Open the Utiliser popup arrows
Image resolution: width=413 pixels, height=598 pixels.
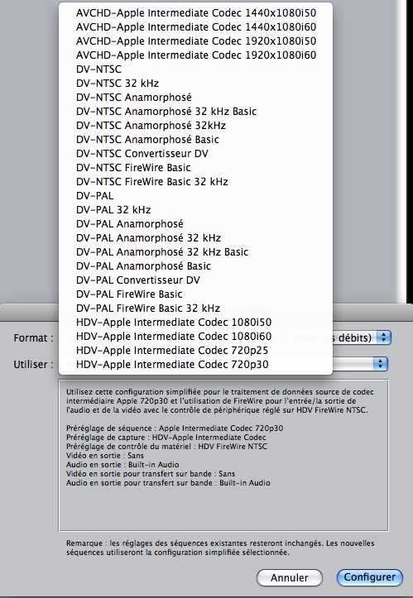[380, 364]
